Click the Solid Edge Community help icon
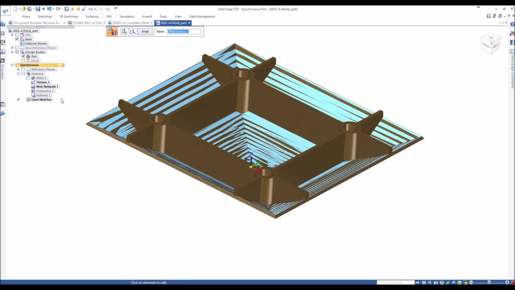The width and height of the screenshot is (515, 290). [513, 25]
